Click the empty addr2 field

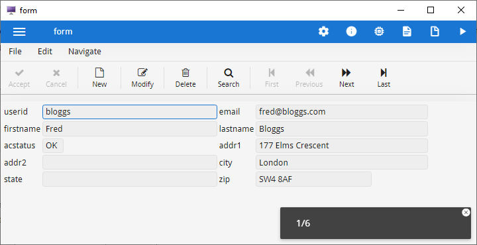point(130,162)
